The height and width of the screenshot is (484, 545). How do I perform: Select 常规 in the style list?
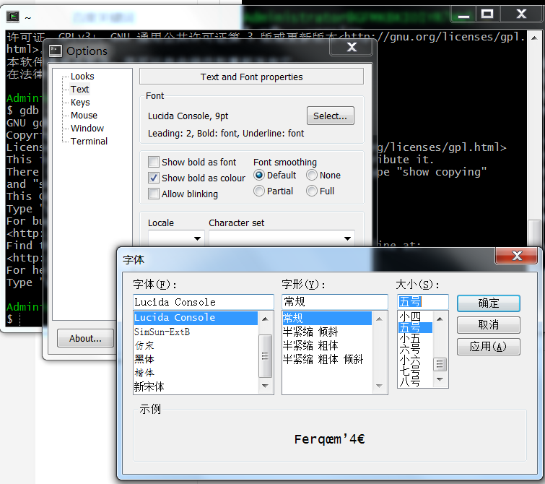point(327,318)
